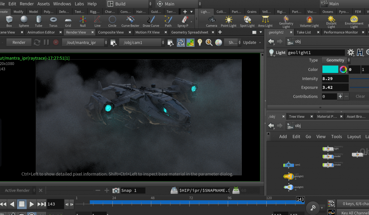The image size is (369, 215).
Task: Click the Snap 1 snapshot name field
Action: 133,190
